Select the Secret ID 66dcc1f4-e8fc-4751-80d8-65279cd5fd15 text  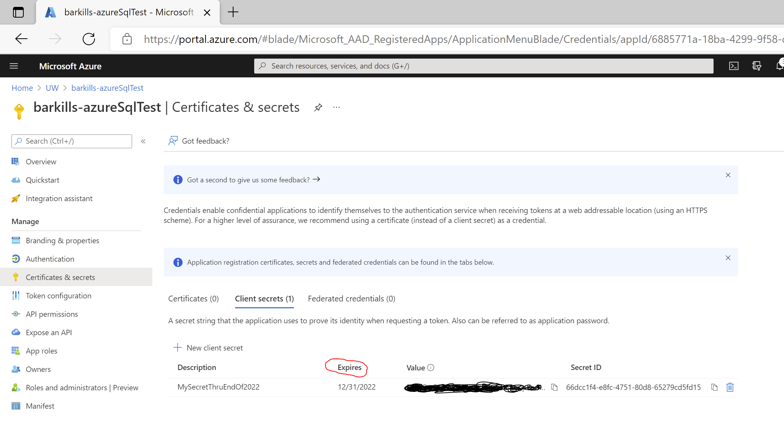tap(634, 387)
